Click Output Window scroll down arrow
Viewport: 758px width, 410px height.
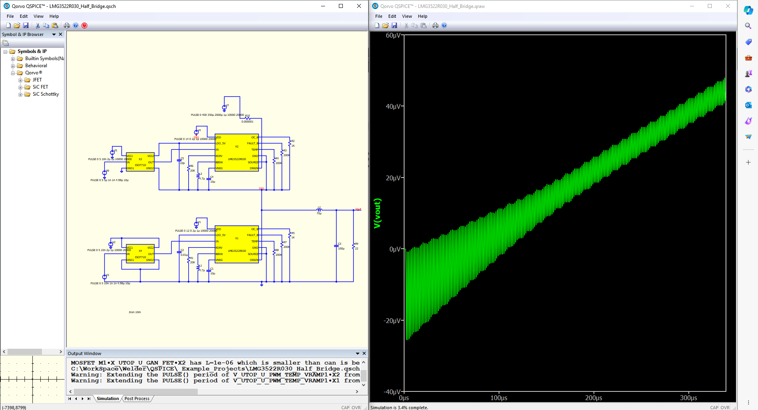[x=363, y=385]
